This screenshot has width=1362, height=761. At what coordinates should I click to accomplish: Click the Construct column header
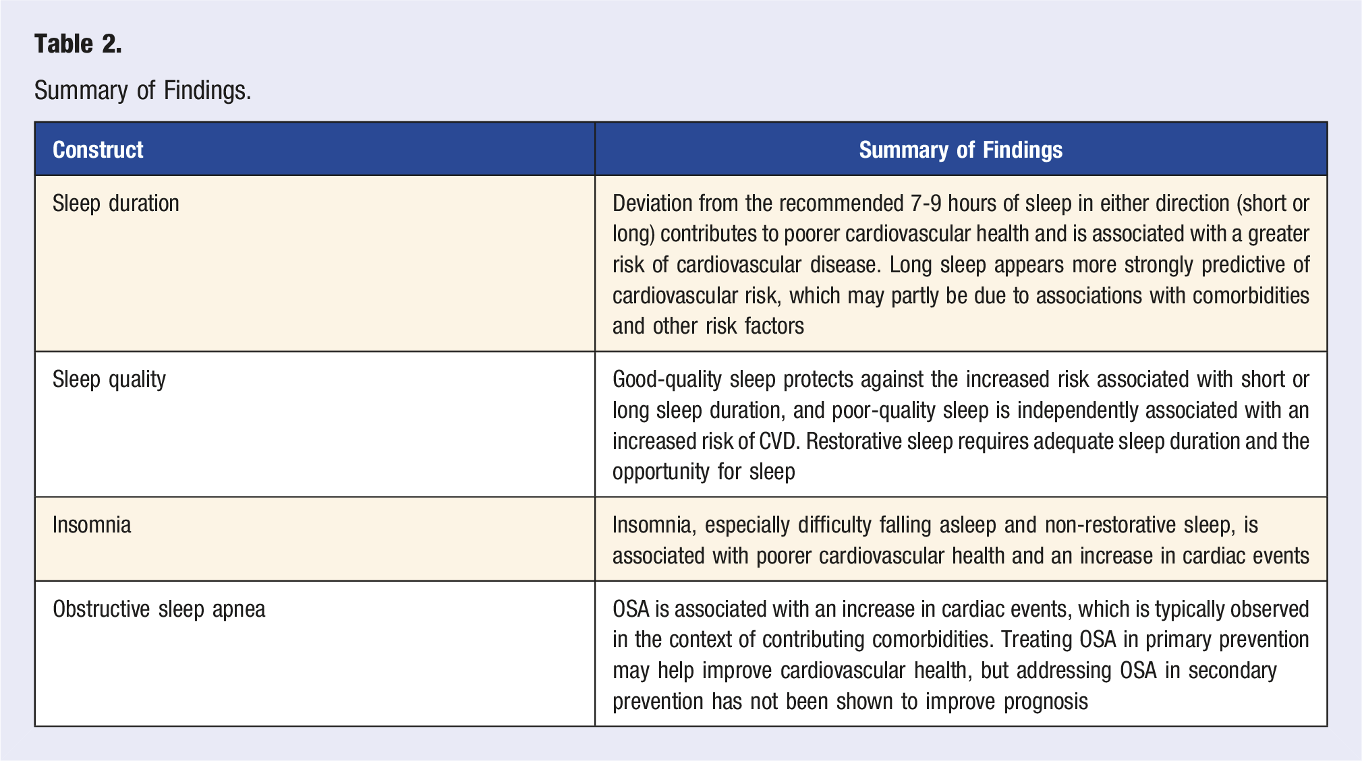click(x=98, y=150)
